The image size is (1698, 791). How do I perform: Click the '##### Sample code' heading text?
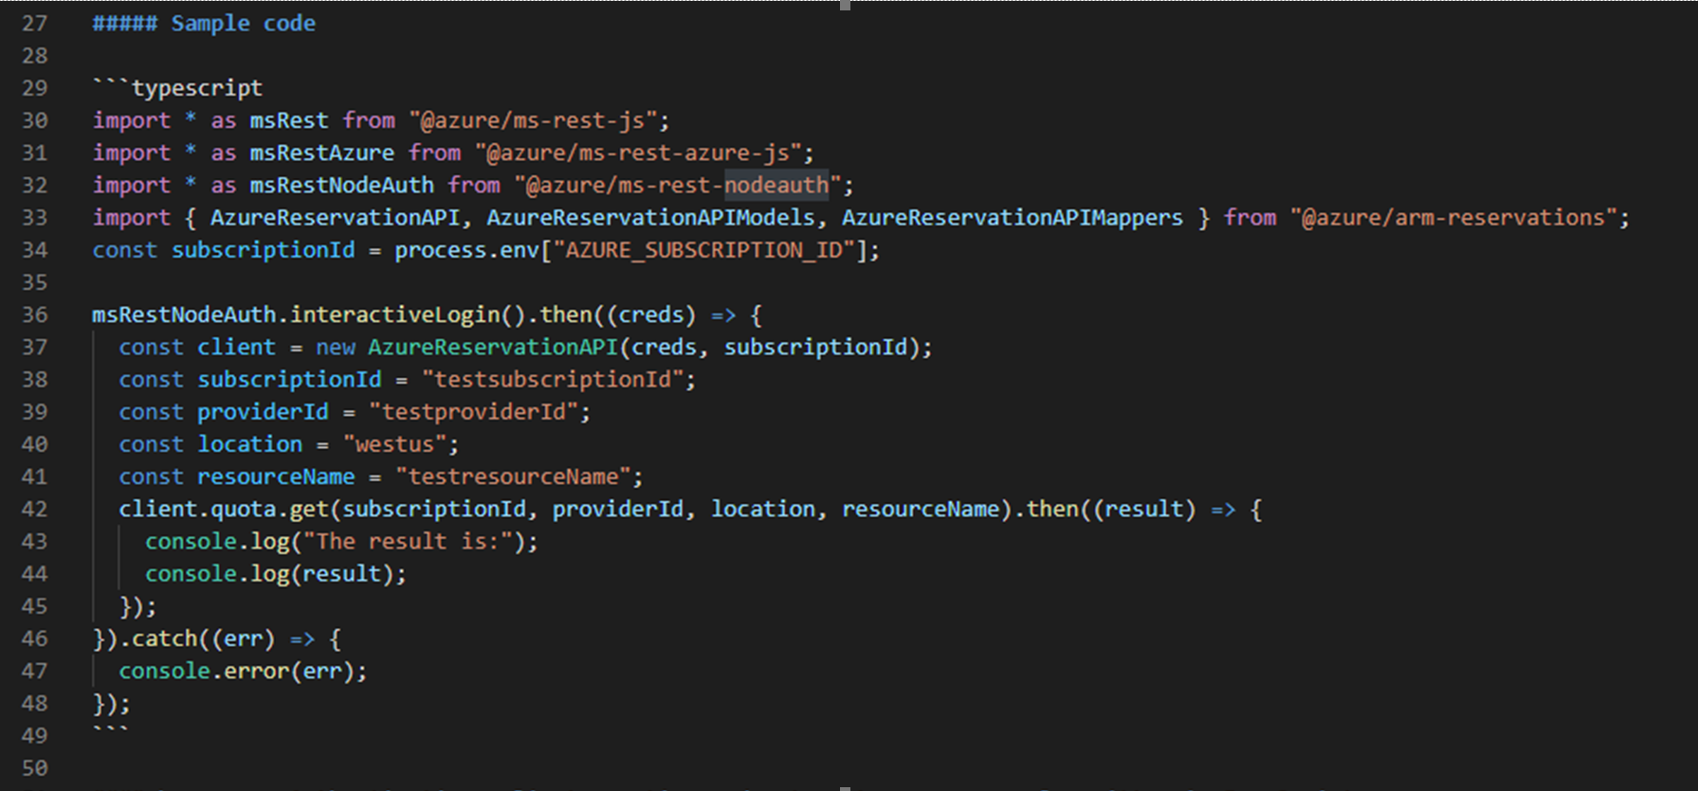pyautogui.click(x=204, y=23)
